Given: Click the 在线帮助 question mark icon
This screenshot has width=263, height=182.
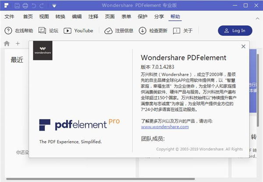Looking at the screenshot, I should 8,31.
